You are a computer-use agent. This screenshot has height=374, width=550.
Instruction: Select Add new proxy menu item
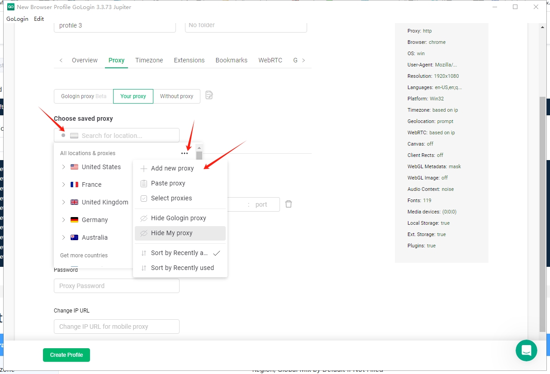(x=172, y=168)
